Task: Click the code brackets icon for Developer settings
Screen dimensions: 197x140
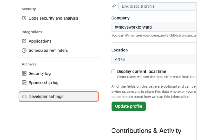Action: point(24,97)
